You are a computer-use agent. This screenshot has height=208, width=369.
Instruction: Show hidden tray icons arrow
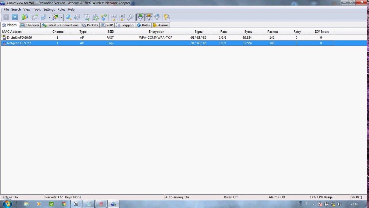[x=313, y=204]
